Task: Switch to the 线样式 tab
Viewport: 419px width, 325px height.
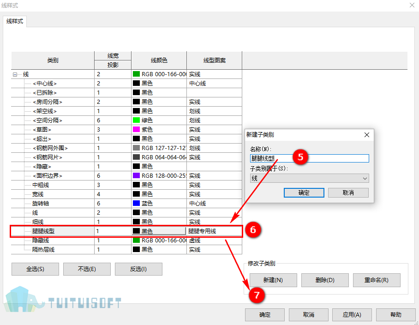Action: 15,21
